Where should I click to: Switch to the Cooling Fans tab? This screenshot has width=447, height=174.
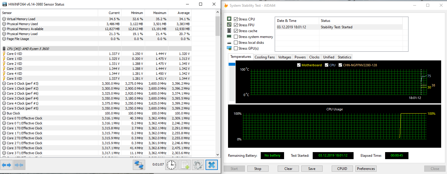click(265, 57)
